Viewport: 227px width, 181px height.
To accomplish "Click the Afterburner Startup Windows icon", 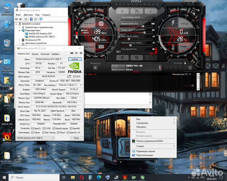I will tap(95, 68).
